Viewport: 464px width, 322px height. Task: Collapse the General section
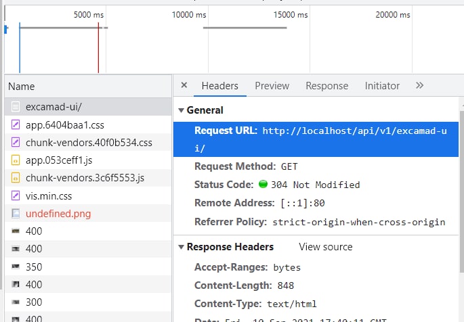click(x=181, y=110)
